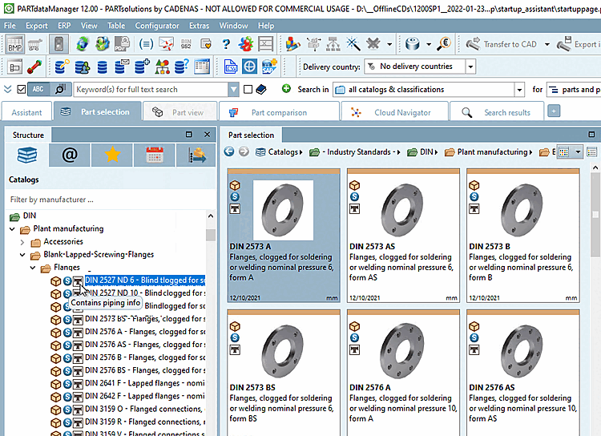Screen dimensions: 601x436
Task: Open the Configurator menu
Action: (156, 26)
